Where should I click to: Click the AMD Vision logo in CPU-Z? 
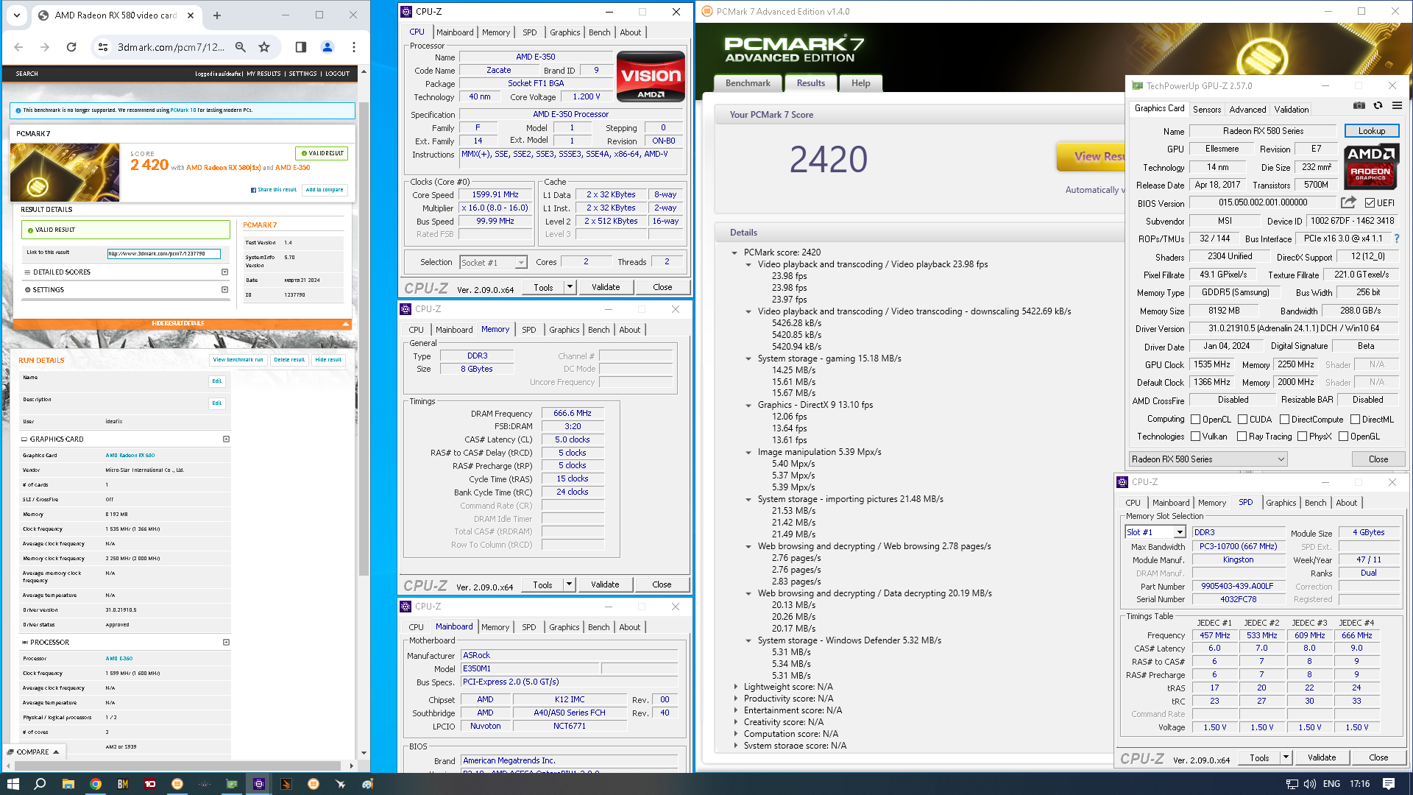651,77
